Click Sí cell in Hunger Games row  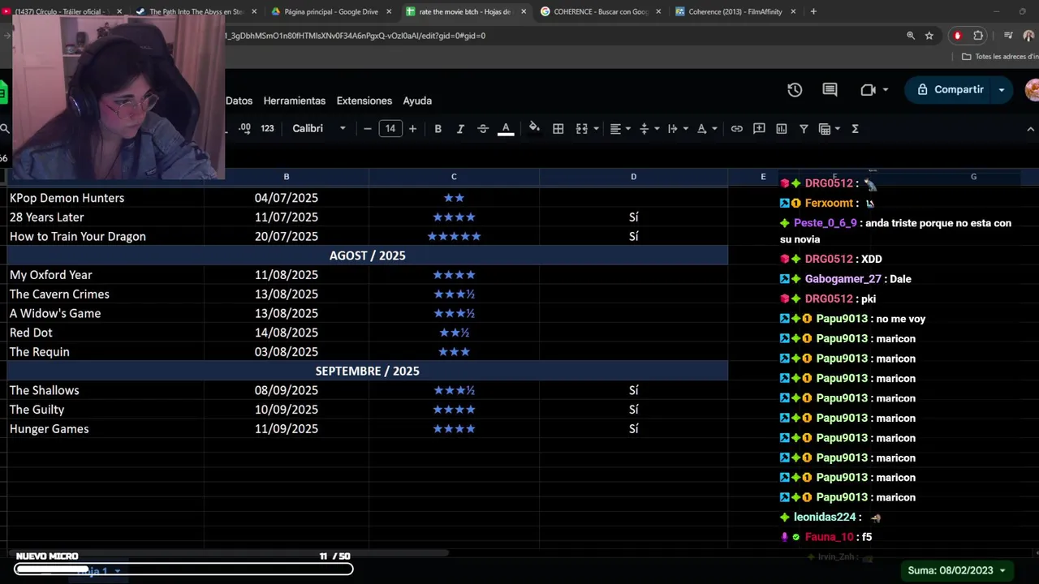click(633, 429)
